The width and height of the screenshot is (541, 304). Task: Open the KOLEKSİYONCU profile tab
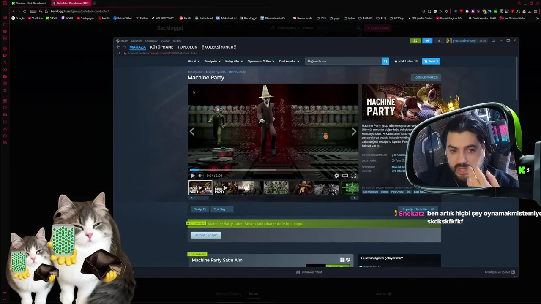pyautogui.click(x=219, y=47)
